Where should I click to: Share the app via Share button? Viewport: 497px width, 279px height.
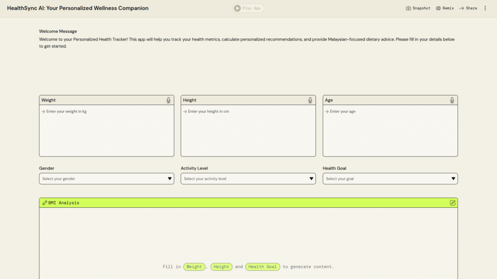[x=468, y=8]
